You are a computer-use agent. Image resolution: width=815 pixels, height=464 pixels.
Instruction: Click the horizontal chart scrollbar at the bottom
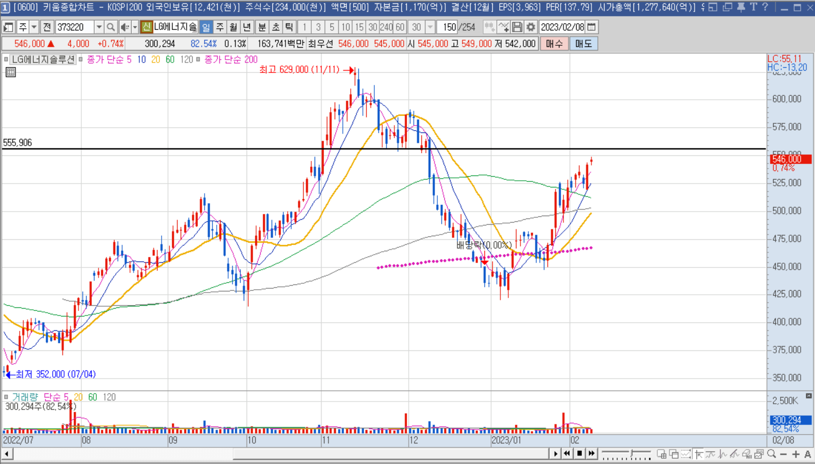click(391, 454)
